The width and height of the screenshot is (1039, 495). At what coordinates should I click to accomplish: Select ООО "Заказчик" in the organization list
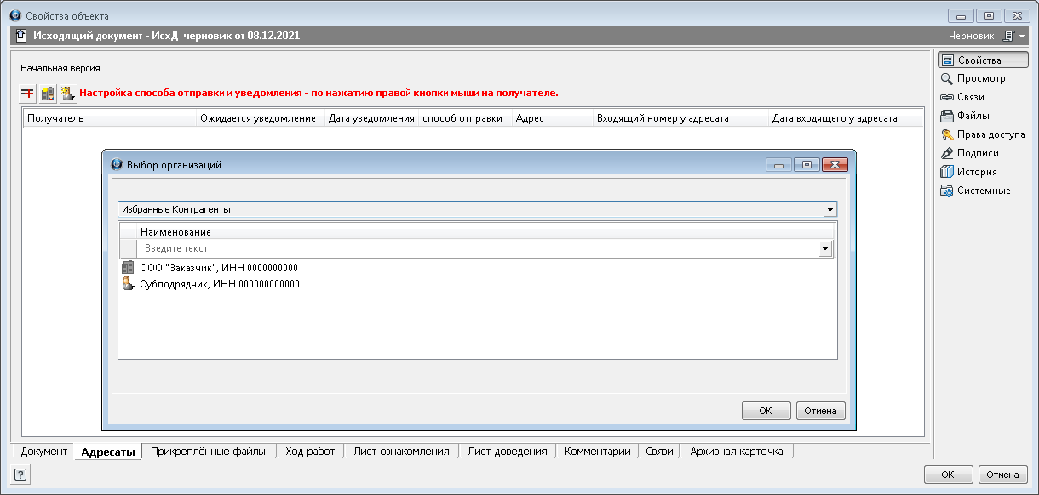(x=218, y=268)
